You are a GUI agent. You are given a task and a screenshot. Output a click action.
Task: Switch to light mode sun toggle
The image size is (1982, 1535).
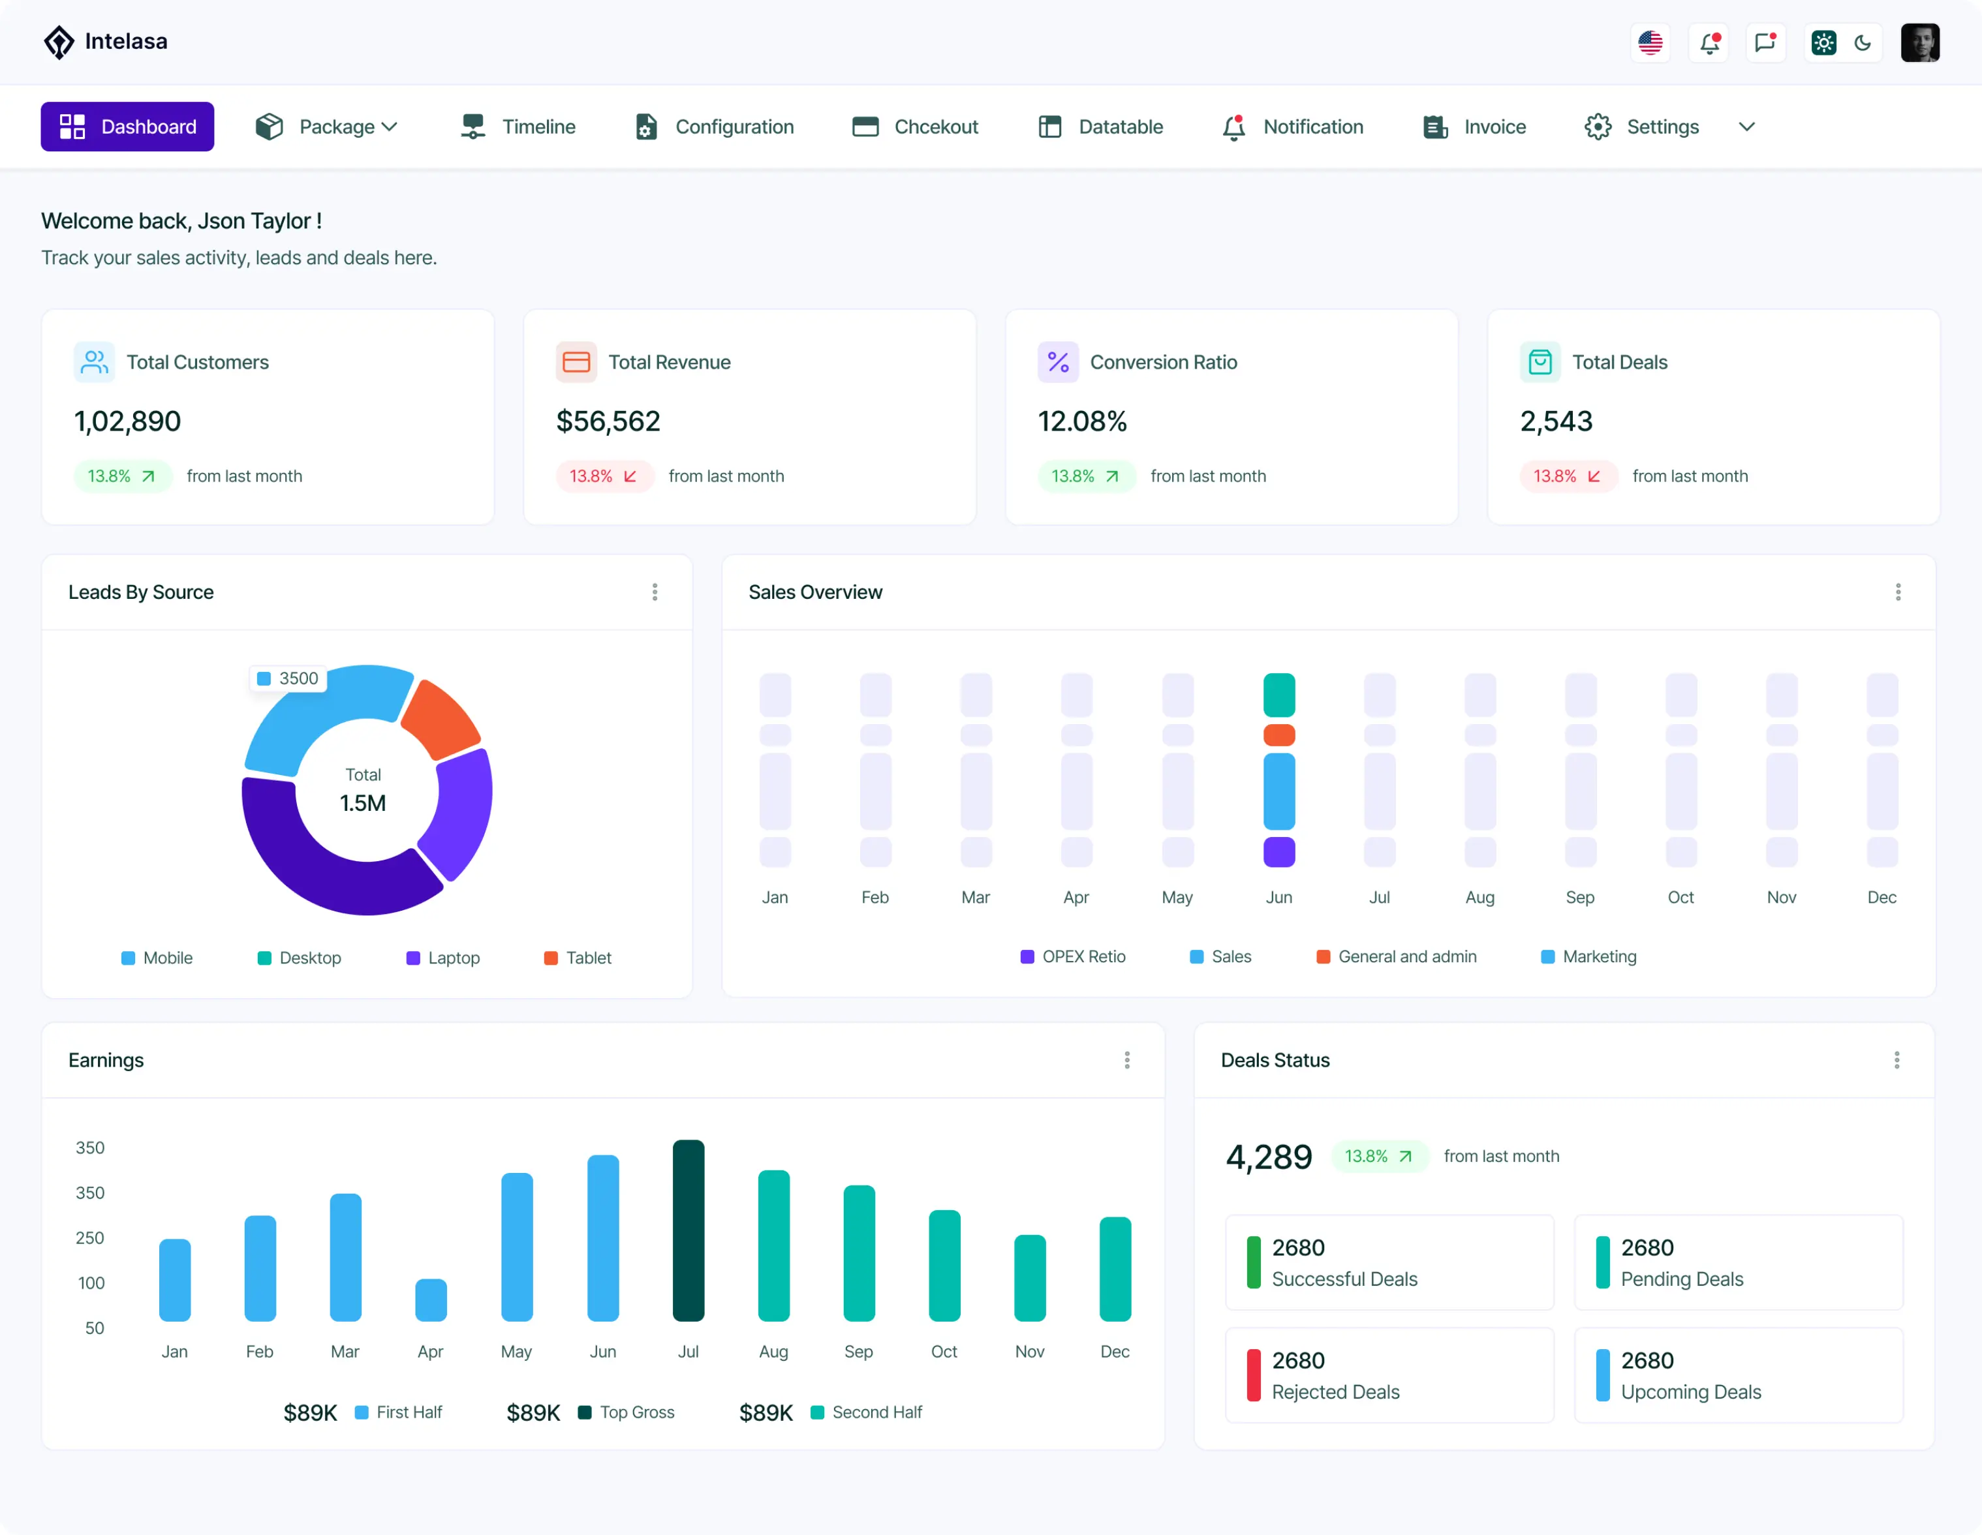[1823, 42]
